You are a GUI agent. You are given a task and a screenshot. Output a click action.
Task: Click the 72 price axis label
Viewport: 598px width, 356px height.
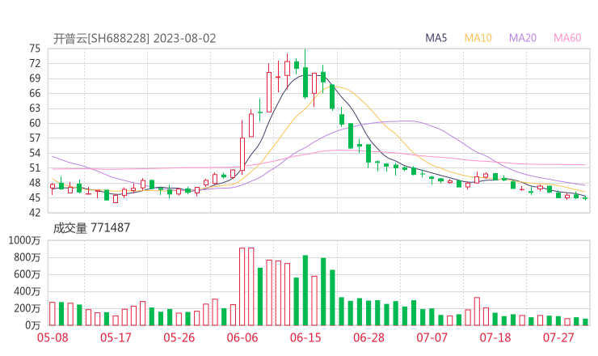pyautogui.click(x=35, y=63)
